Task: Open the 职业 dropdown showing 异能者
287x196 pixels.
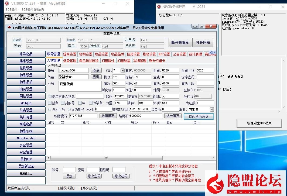Action: click(212, 109)
